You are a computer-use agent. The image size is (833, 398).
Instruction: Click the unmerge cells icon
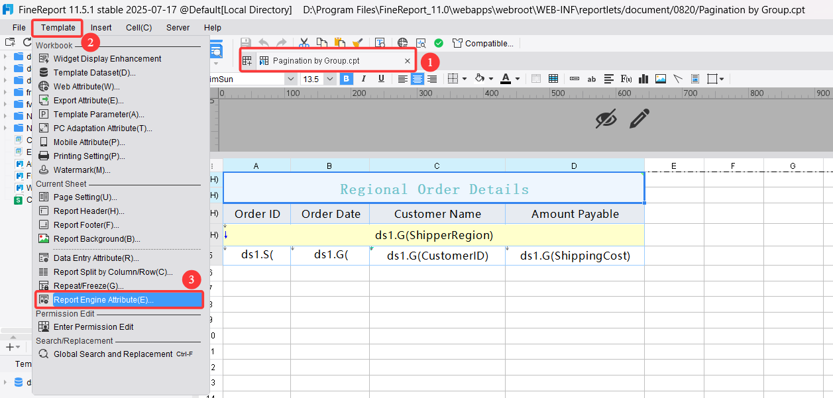(553, 79)
